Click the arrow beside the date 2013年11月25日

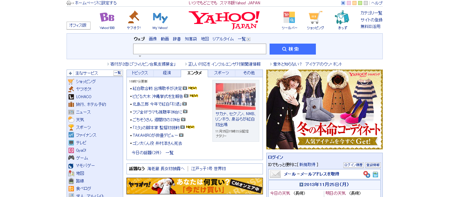click(301, 184)
